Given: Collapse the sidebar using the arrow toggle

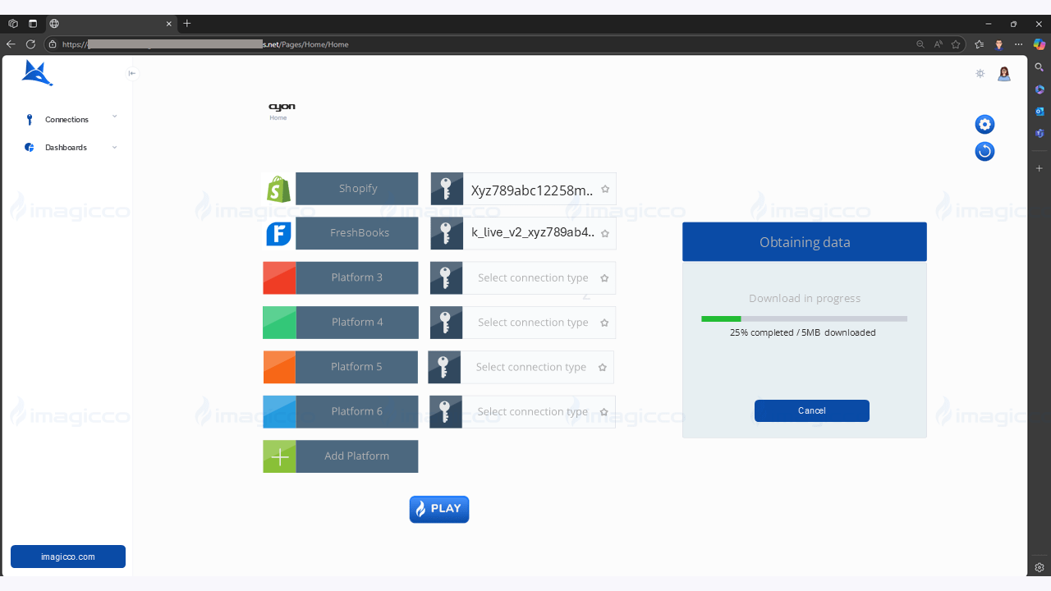Looking at the screenshot, I should click(132, 74).
